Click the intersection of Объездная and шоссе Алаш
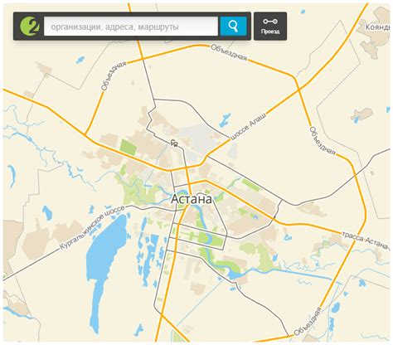Image resolution: width=393 pixels, height=345 pixels. point(298,90)
